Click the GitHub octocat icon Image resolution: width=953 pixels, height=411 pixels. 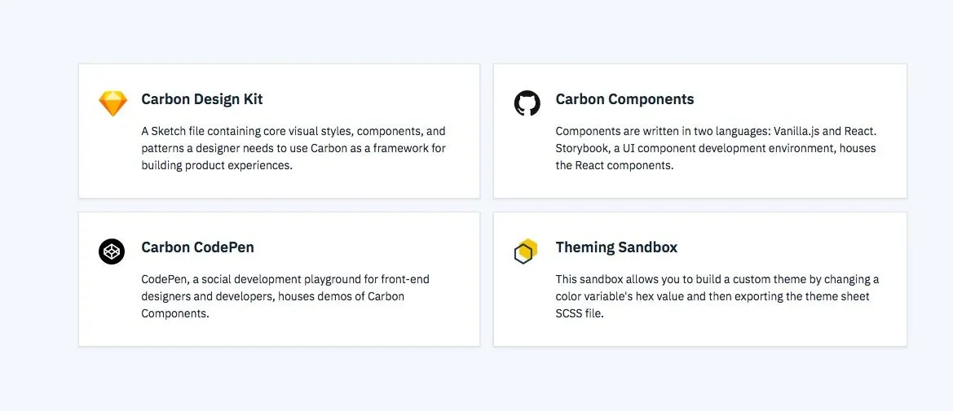click(527, 103)
